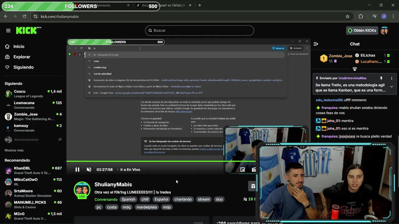Open offline davooxeneize channel
Viewport: 399px width, 224px height.
33,140
